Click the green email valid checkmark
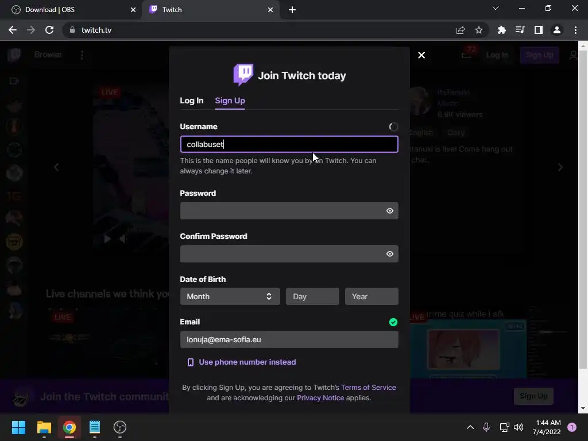The image size is (588, 441). 393,322
